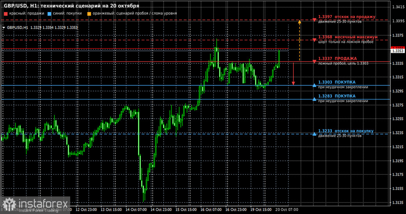406x214 pixels.
Task: Click the orange breakout legend square
Action: pos(89,14)
